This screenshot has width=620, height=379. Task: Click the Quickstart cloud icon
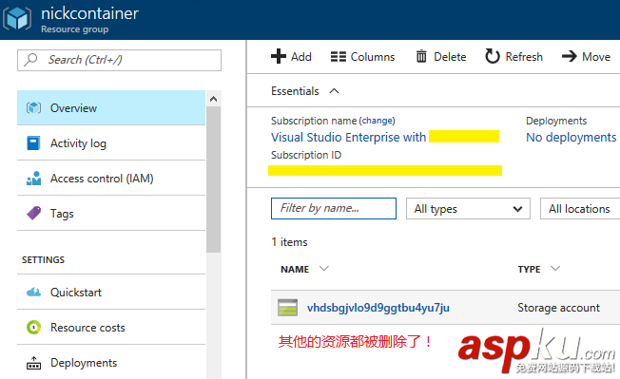(33, 293)
